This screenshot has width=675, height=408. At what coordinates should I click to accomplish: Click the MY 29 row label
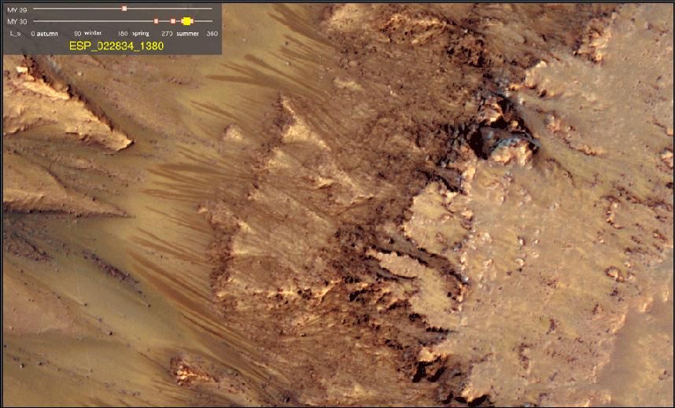(16, 9)
